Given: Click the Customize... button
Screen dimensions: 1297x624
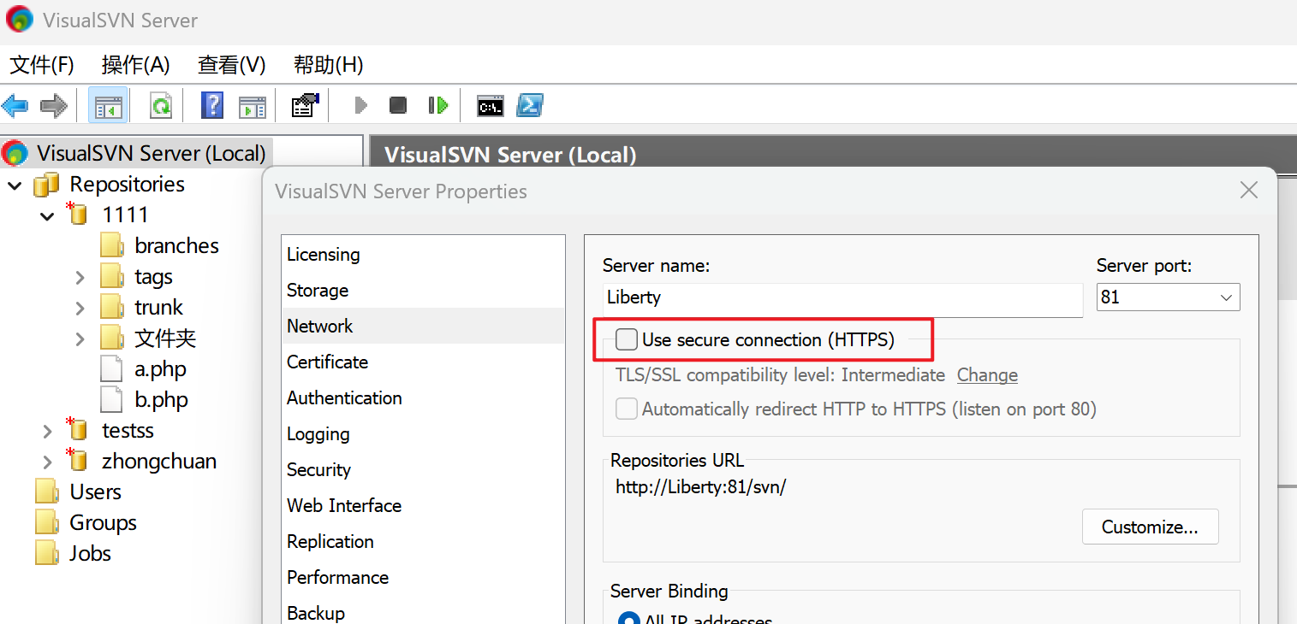Looking at the screenshot, I should 1150,527.
